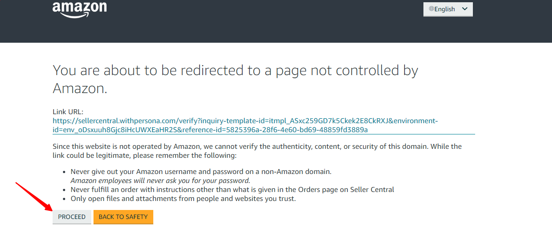Click the redirect warning heading text
Screen dimensions: 552x232
pyautogui.click(x=236, y=79)
